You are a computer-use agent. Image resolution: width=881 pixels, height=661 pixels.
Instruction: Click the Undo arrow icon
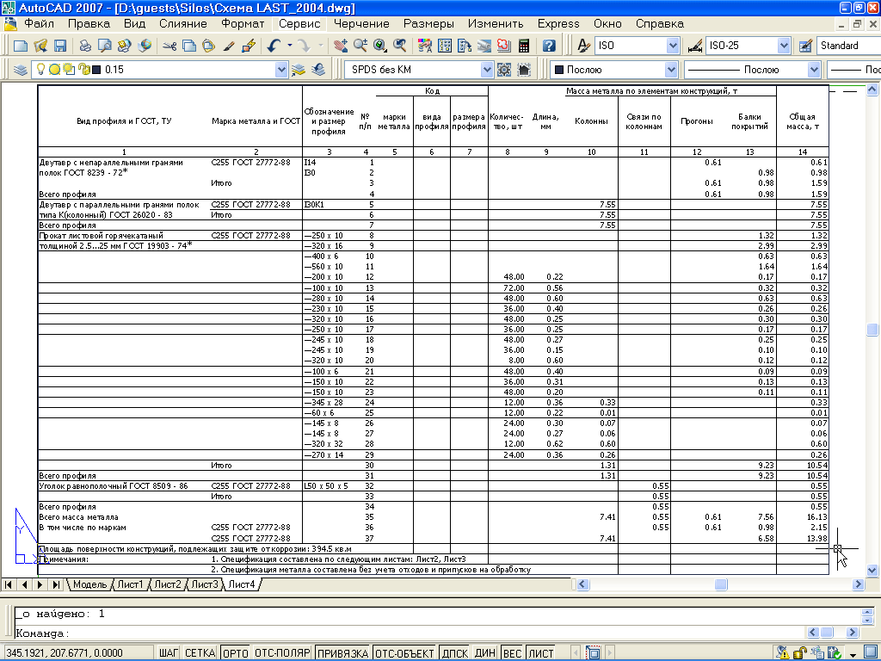click(x=274, y=46)
